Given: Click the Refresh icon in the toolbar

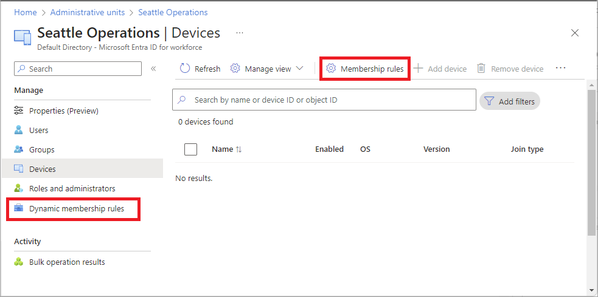Looking at the screenshot, I should (x=185, y=69).
